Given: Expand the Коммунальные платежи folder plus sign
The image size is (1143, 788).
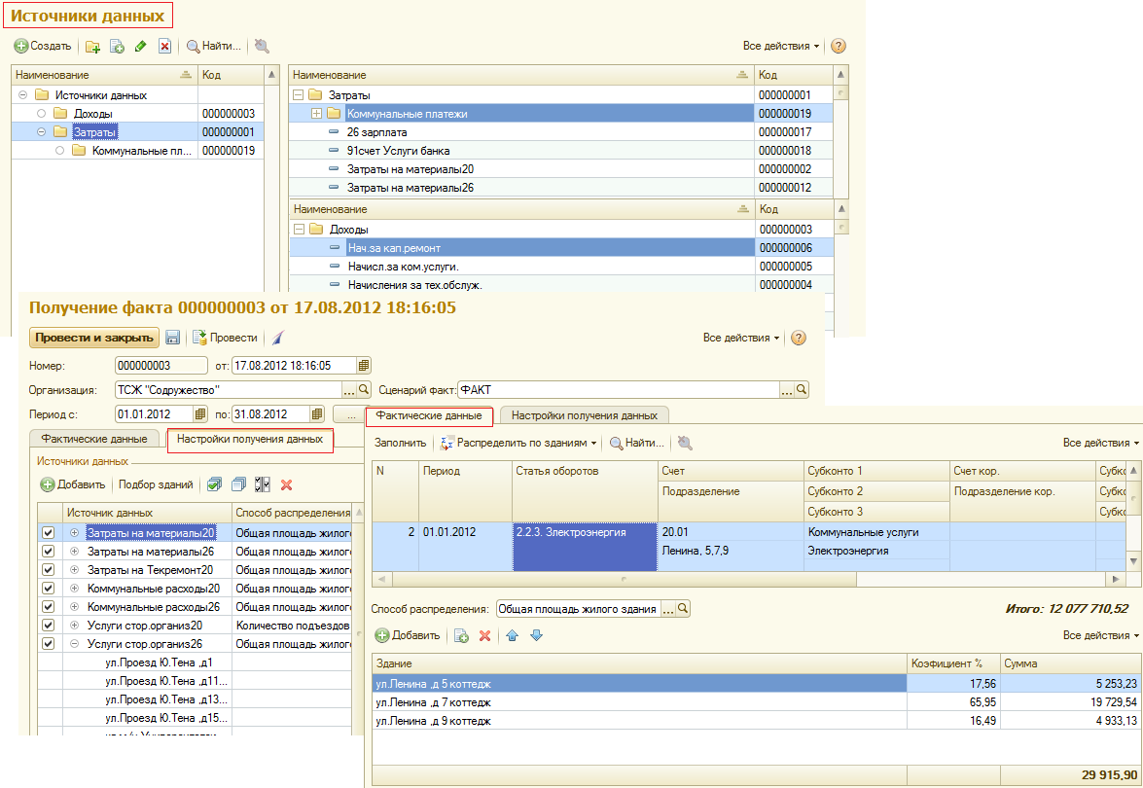Looking at the screenshot, I should coord(316,114).
